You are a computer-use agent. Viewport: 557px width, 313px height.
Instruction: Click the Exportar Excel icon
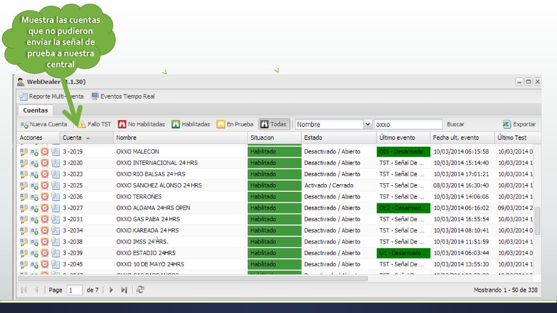(506, 124)
